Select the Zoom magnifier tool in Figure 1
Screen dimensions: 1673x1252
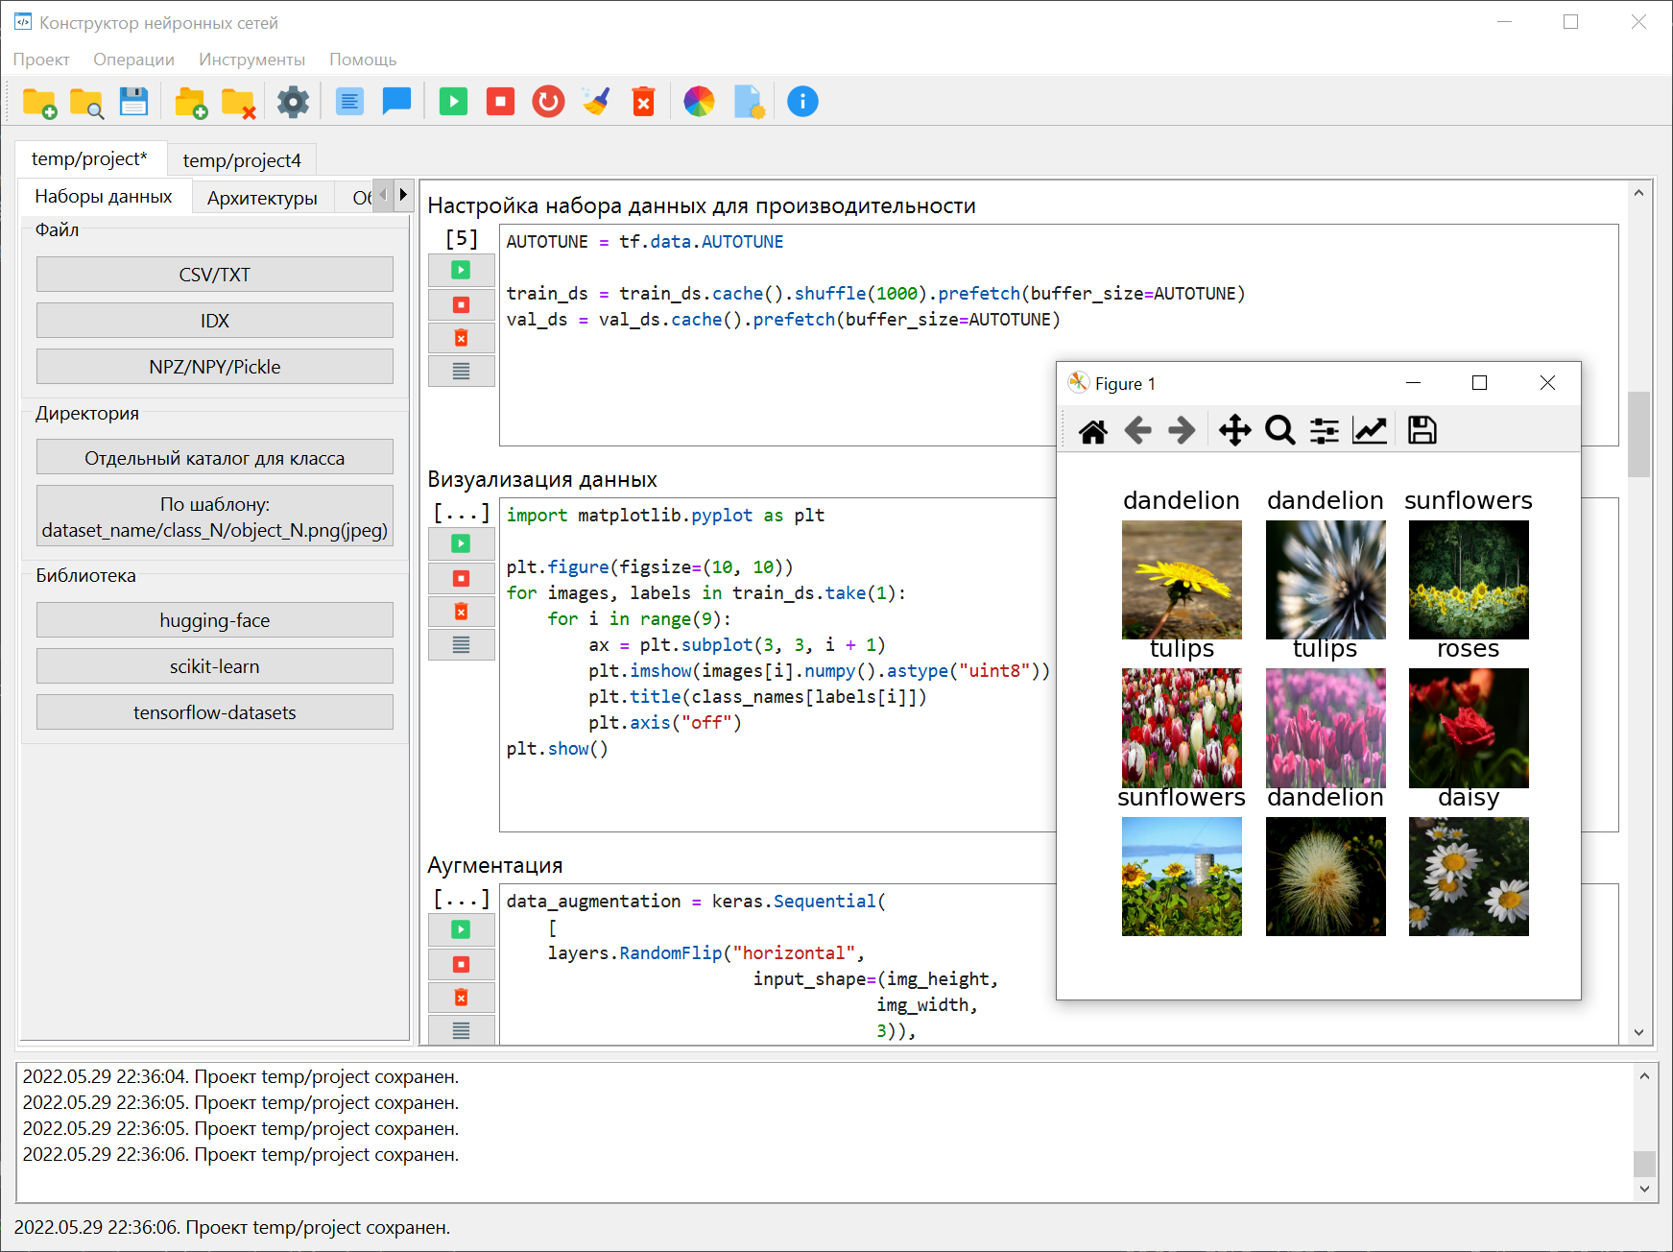pos(1279,431)
